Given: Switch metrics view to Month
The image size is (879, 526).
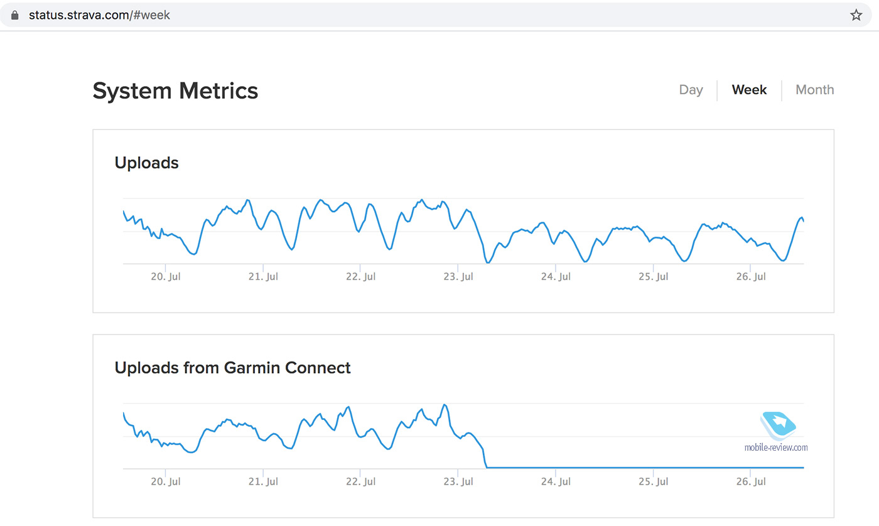Looking at the screenshot, I should click(x=814, y=90).
